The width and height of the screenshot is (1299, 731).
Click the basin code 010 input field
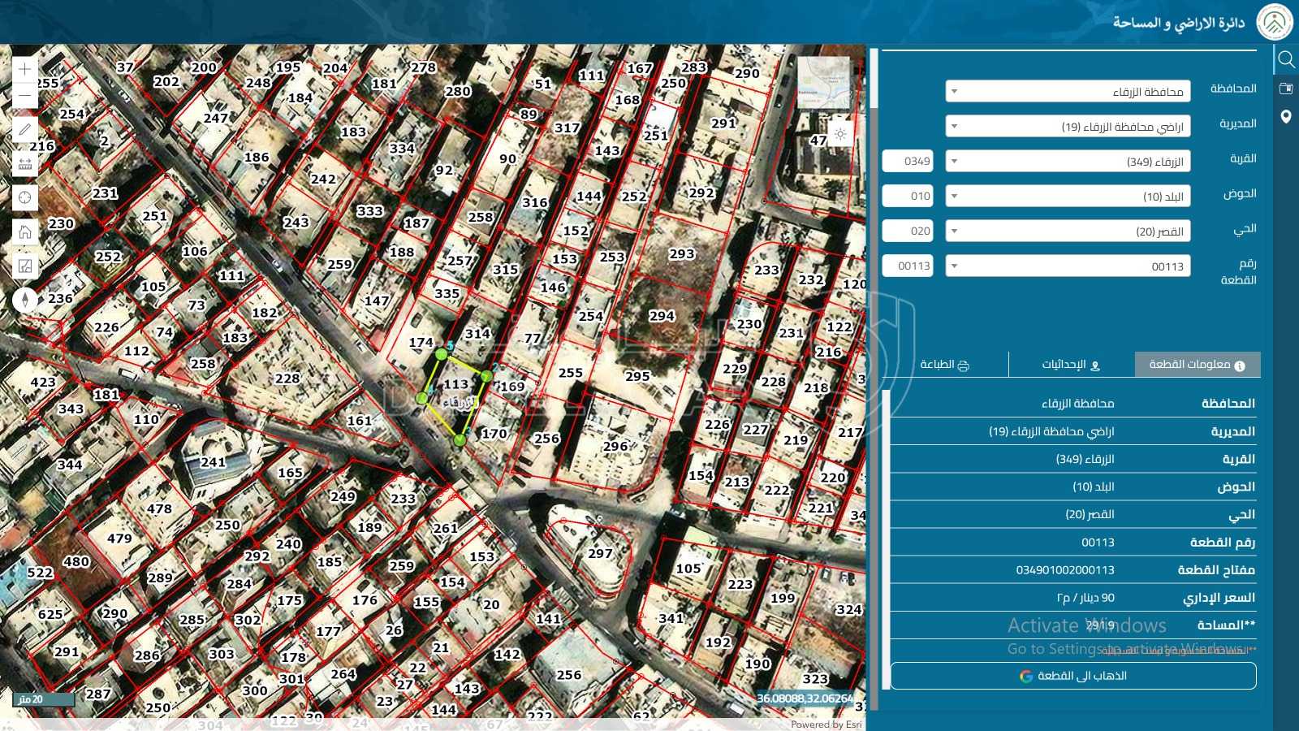pos(908,197)
